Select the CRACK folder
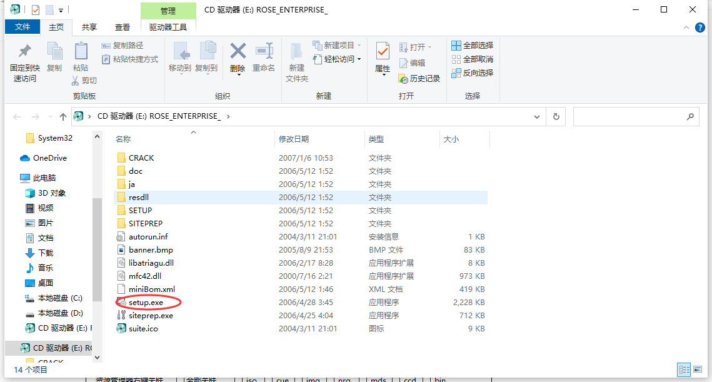Image resolution: width=712 pixels, height=382 pixels. (141, 158)
